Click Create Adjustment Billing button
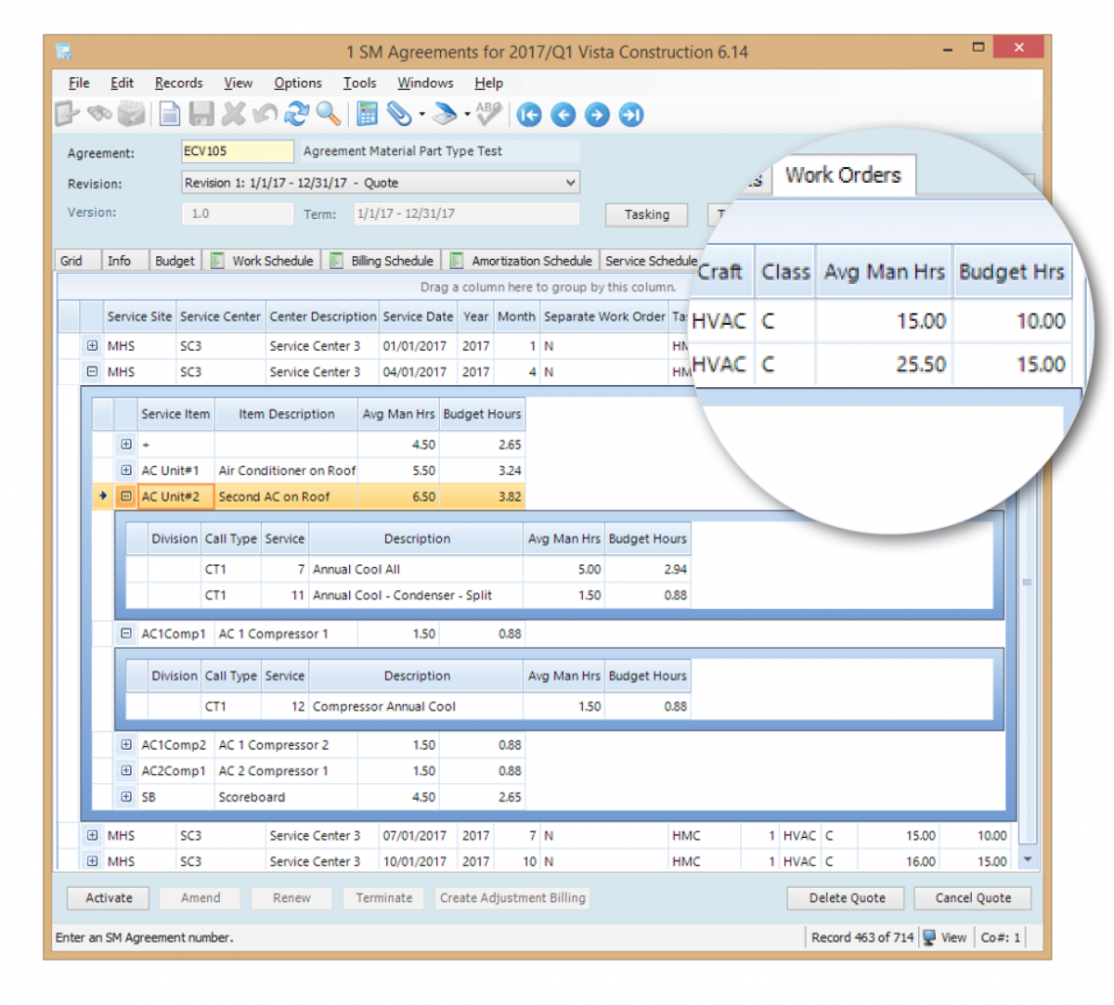This screenshot has height=1005, width=1114. (x=512, y=897)
